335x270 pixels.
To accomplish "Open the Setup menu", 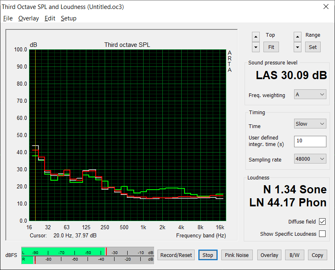I will pyautogui.click(x=69, y=18).
